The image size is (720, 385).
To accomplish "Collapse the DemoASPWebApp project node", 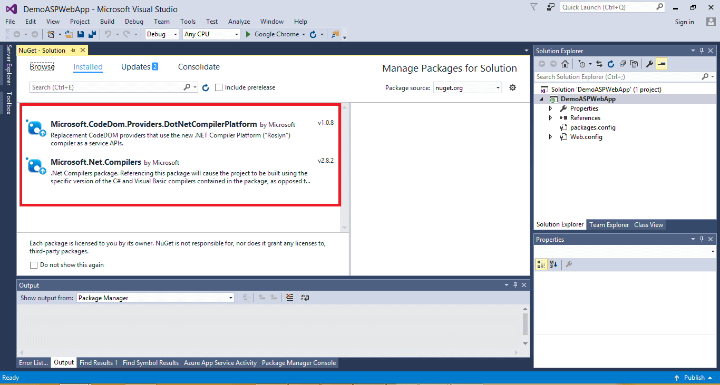I will point(542,99).
